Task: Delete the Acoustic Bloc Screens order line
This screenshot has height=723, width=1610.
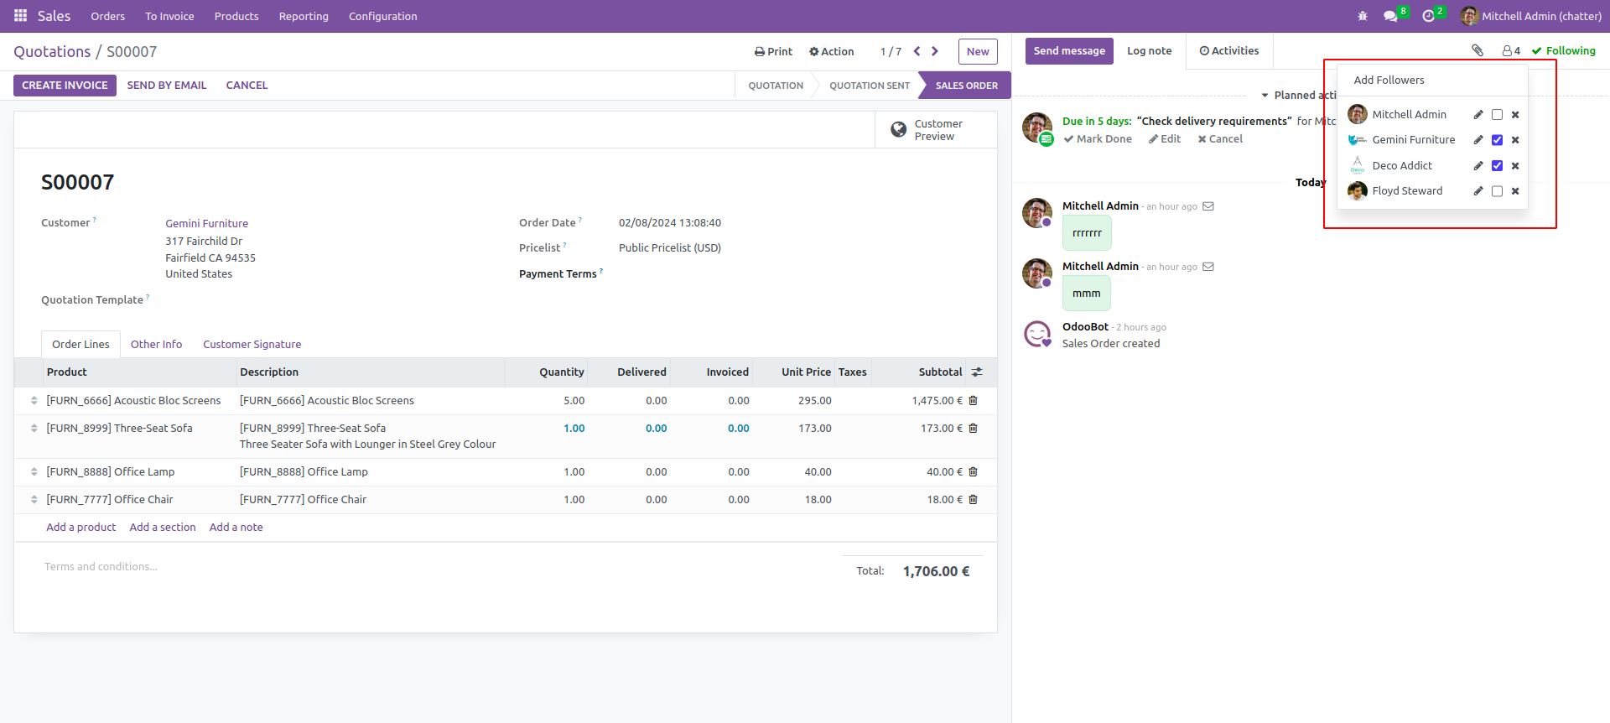Action: pyautogui.click(x=974, y=401)
